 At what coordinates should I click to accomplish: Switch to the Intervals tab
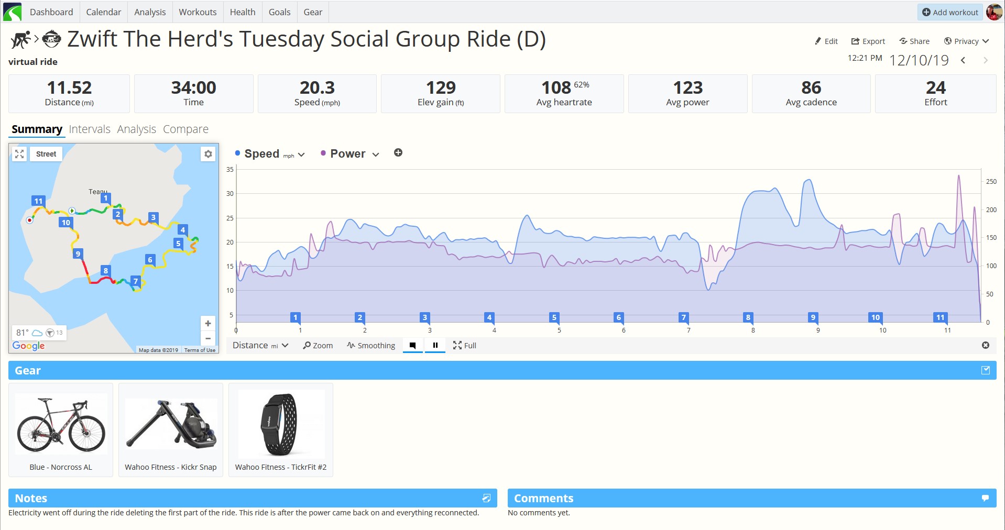(90, 129)
